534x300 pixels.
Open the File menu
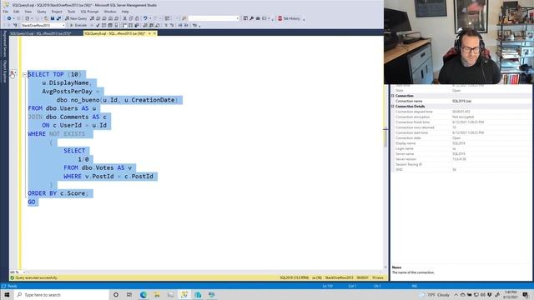[x=6, y=12]
